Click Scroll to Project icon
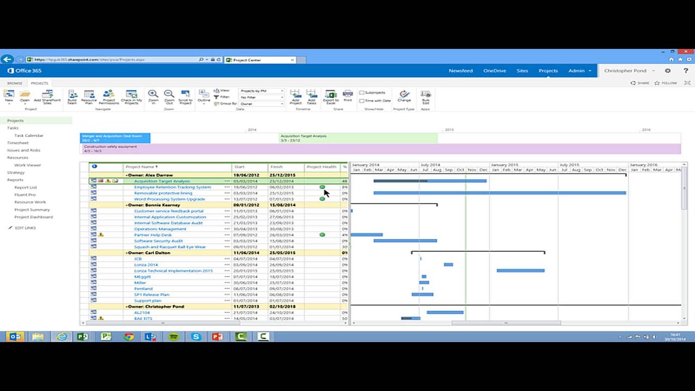This screenshot has height=391, width=695. tap(185, 97)
